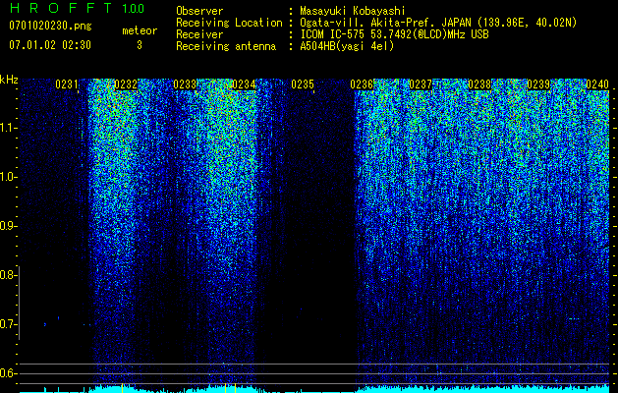Screen dimensions: 618x393
Task: Click the meteor label
Action: click(x=140, y=30)
